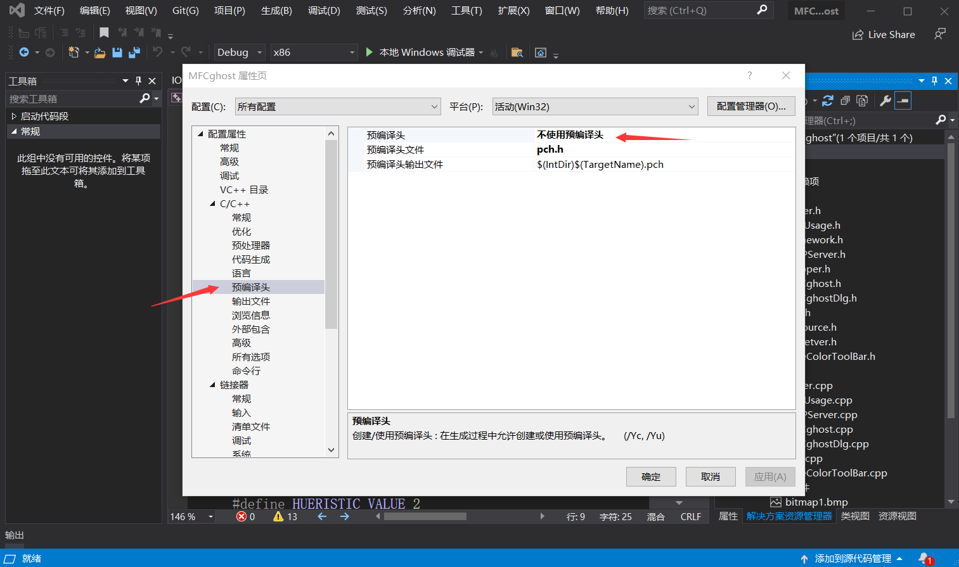Image resolution: width=959 pixels, height=567 pixels.
Task: Pin the Solution Explorer panel
Action: point(934,81)
